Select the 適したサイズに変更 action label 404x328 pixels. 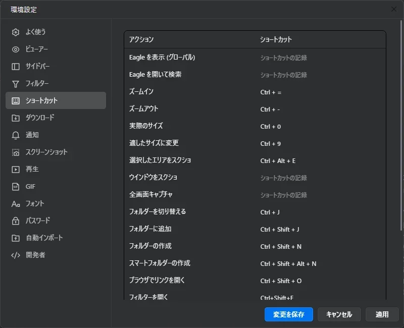point(154,143)
